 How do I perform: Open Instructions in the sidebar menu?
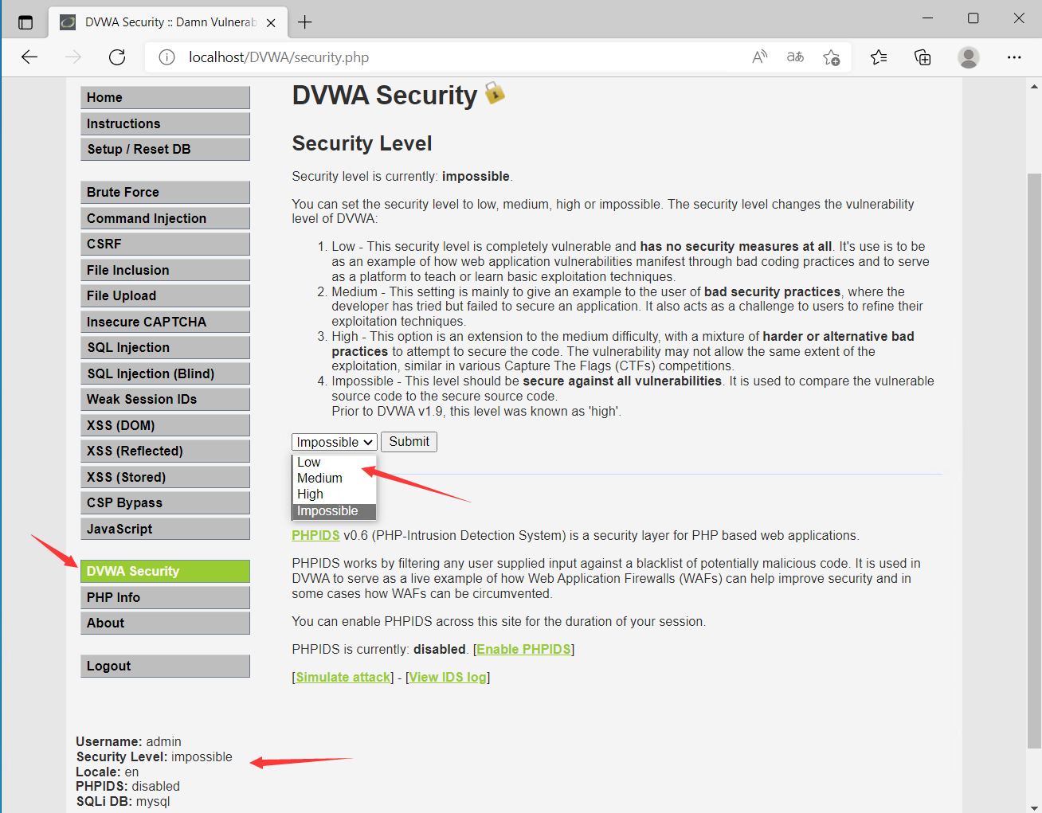pos(165,123)
